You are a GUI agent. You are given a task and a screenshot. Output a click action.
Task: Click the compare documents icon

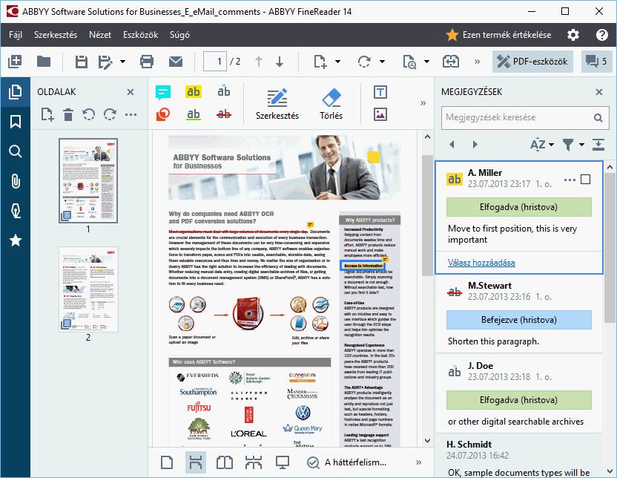click(451, 62)
